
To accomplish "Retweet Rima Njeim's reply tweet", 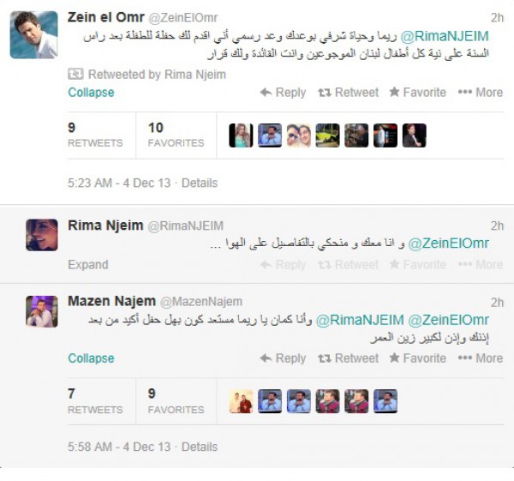I will coord(348,265).
